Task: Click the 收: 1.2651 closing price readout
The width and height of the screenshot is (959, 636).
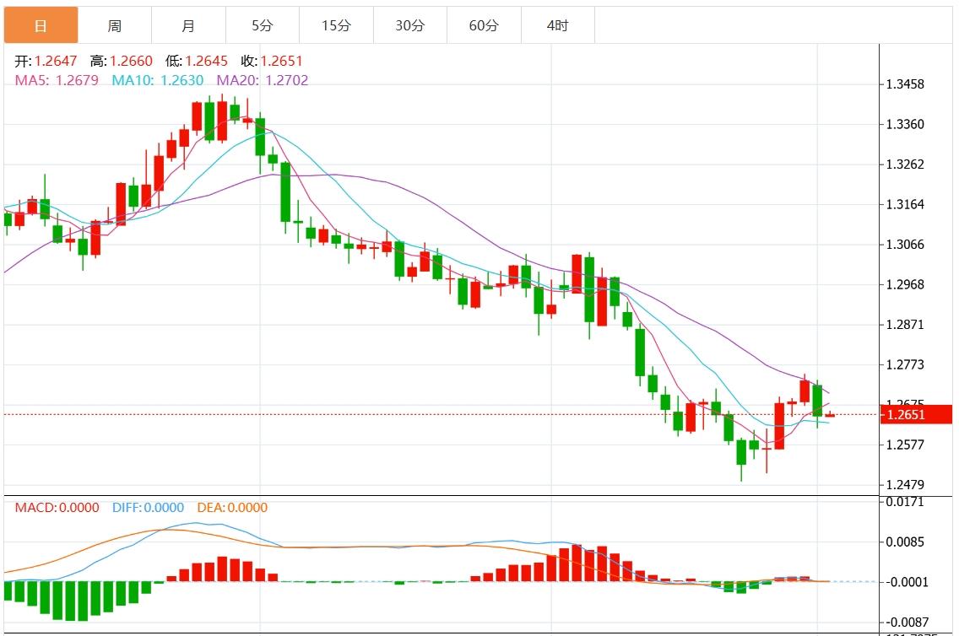Action: 271,62
